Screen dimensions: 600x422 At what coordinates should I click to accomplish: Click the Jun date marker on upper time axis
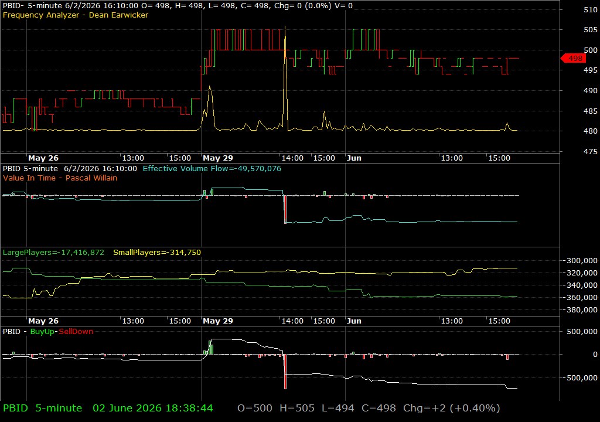[x=354, y=158]
